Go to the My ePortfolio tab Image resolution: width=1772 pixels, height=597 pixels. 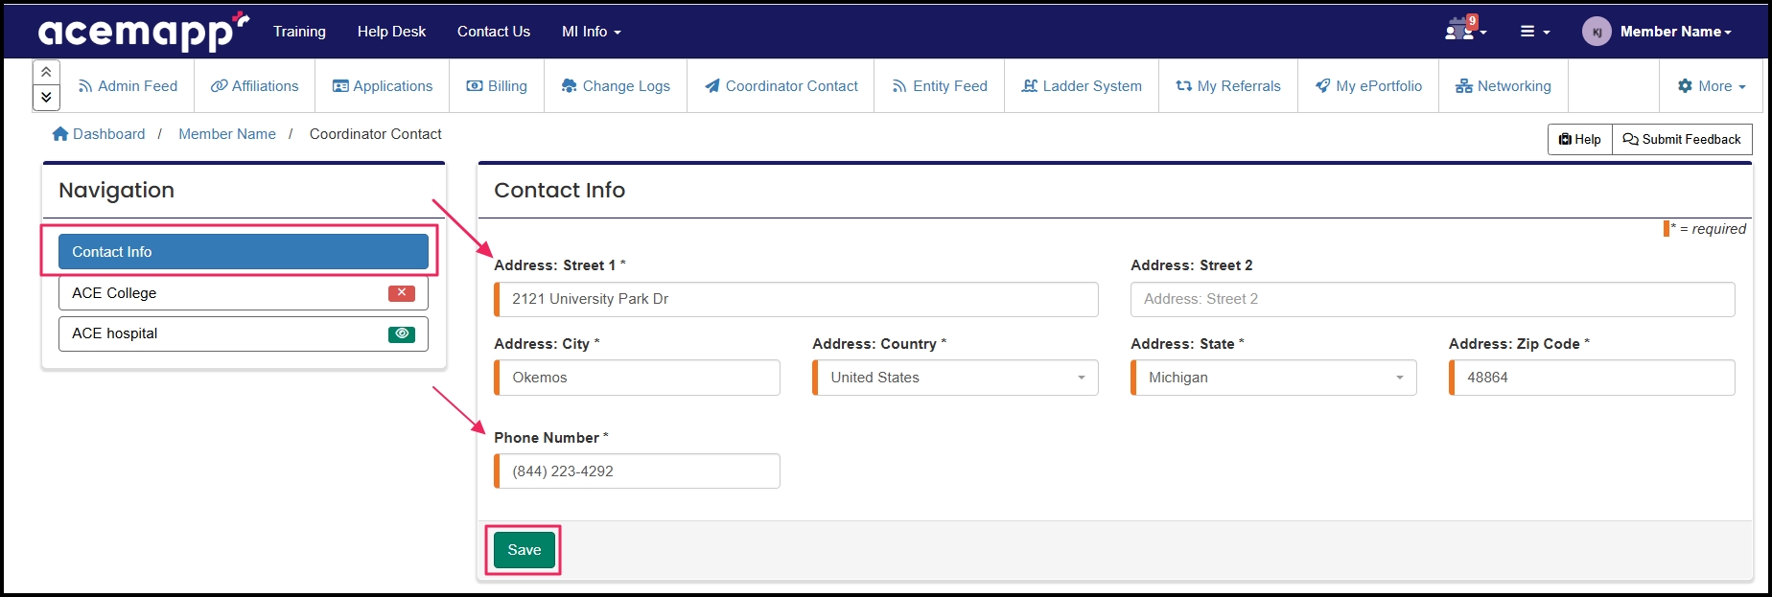[1367, 86]
